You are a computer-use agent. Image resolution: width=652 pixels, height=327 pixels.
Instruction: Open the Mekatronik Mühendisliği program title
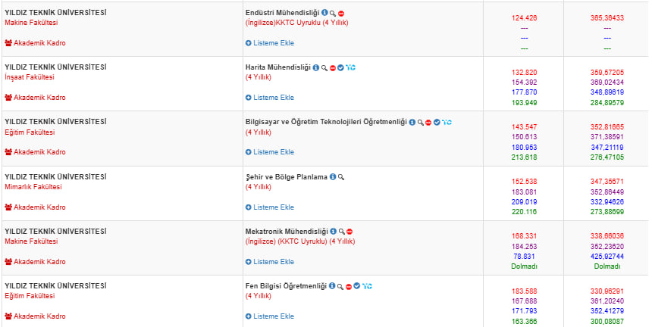pos(286,231)
